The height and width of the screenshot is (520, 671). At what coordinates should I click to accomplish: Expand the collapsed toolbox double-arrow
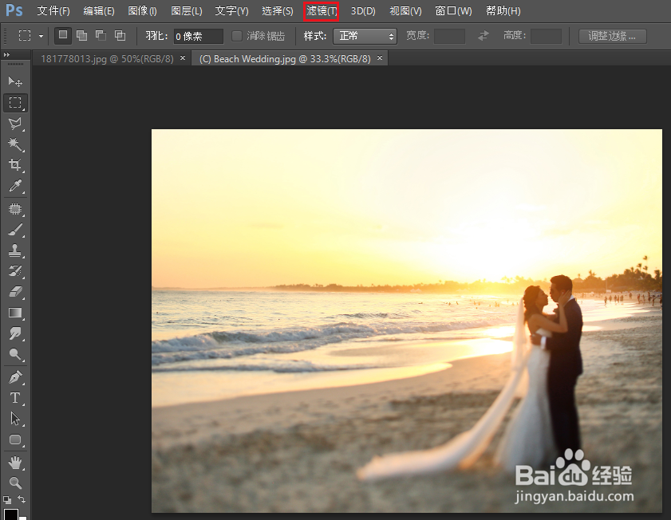click(x=6, y=55)
